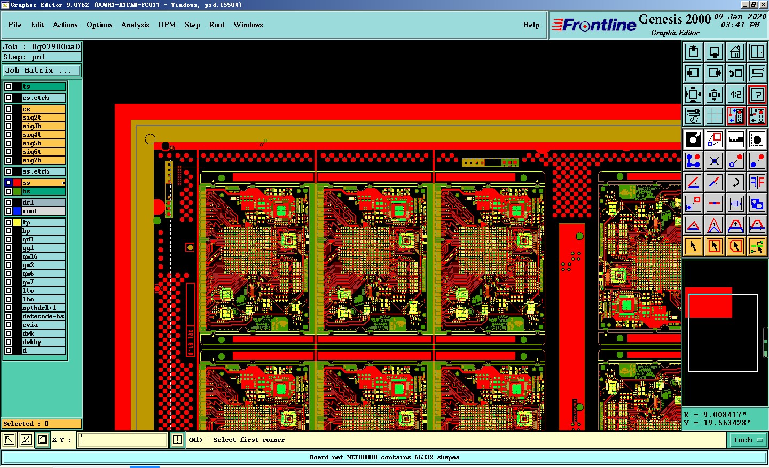769x468 pixels.
Task: Click the exclamation mark icon beside XY field
Action: point(177,440)
